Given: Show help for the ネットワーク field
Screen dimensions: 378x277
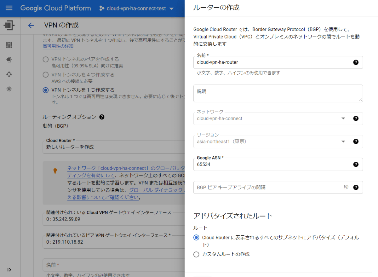Looking at the screenshot, I should coord(356,118).
